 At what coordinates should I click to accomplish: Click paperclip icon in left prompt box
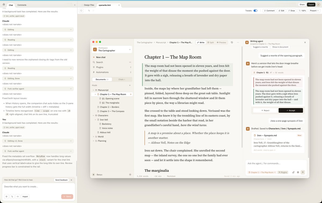pyautogui.click(x=12, y=197)
